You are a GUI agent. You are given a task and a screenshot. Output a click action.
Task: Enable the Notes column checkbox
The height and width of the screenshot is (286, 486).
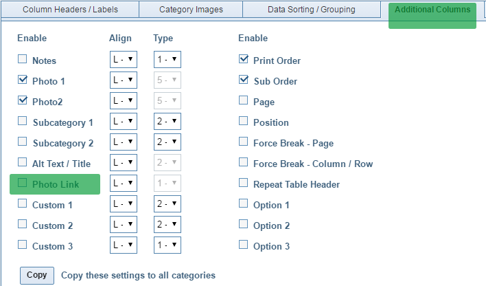pos(22,60)
